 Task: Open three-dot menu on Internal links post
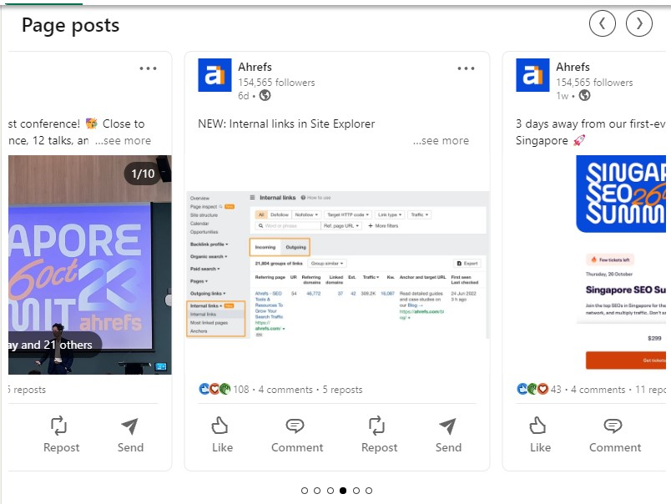(x=466, y=68)
